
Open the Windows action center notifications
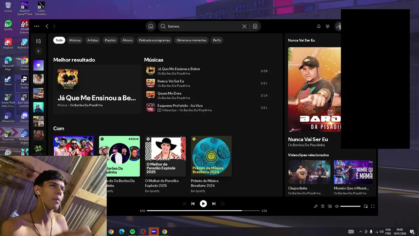click(x=412, y=232)
